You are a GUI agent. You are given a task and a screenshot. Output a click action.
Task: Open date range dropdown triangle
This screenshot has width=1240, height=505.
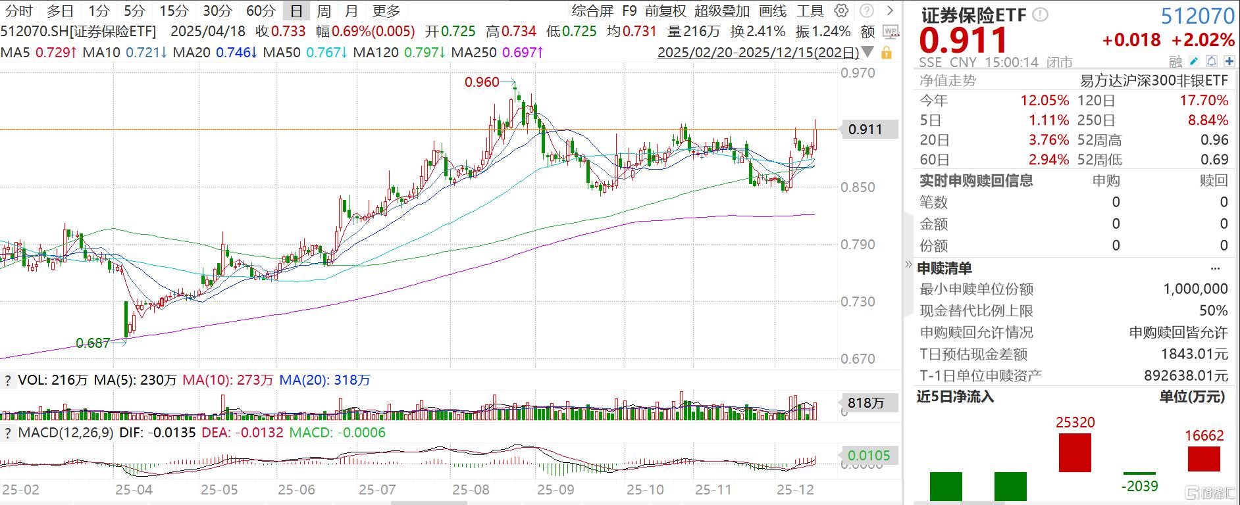point(867,52)
